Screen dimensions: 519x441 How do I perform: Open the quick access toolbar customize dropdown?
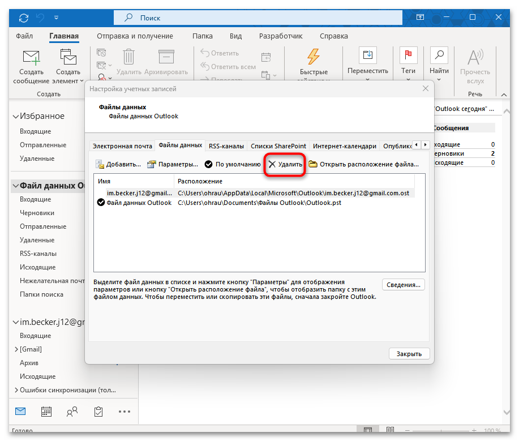pos(56,18)
